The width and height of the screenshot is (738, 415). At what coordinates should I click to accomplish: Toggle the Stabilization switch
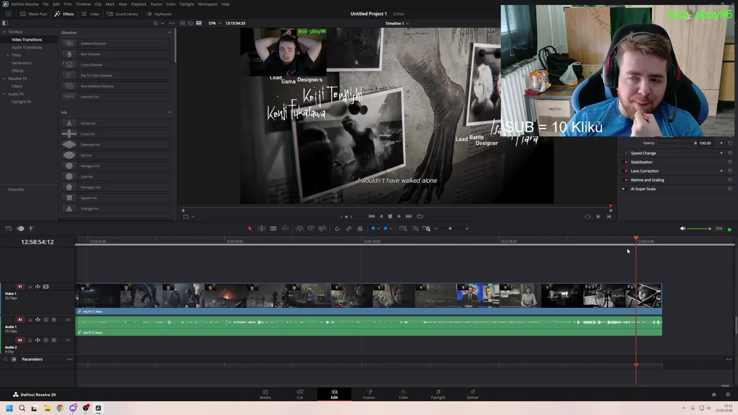626,162
